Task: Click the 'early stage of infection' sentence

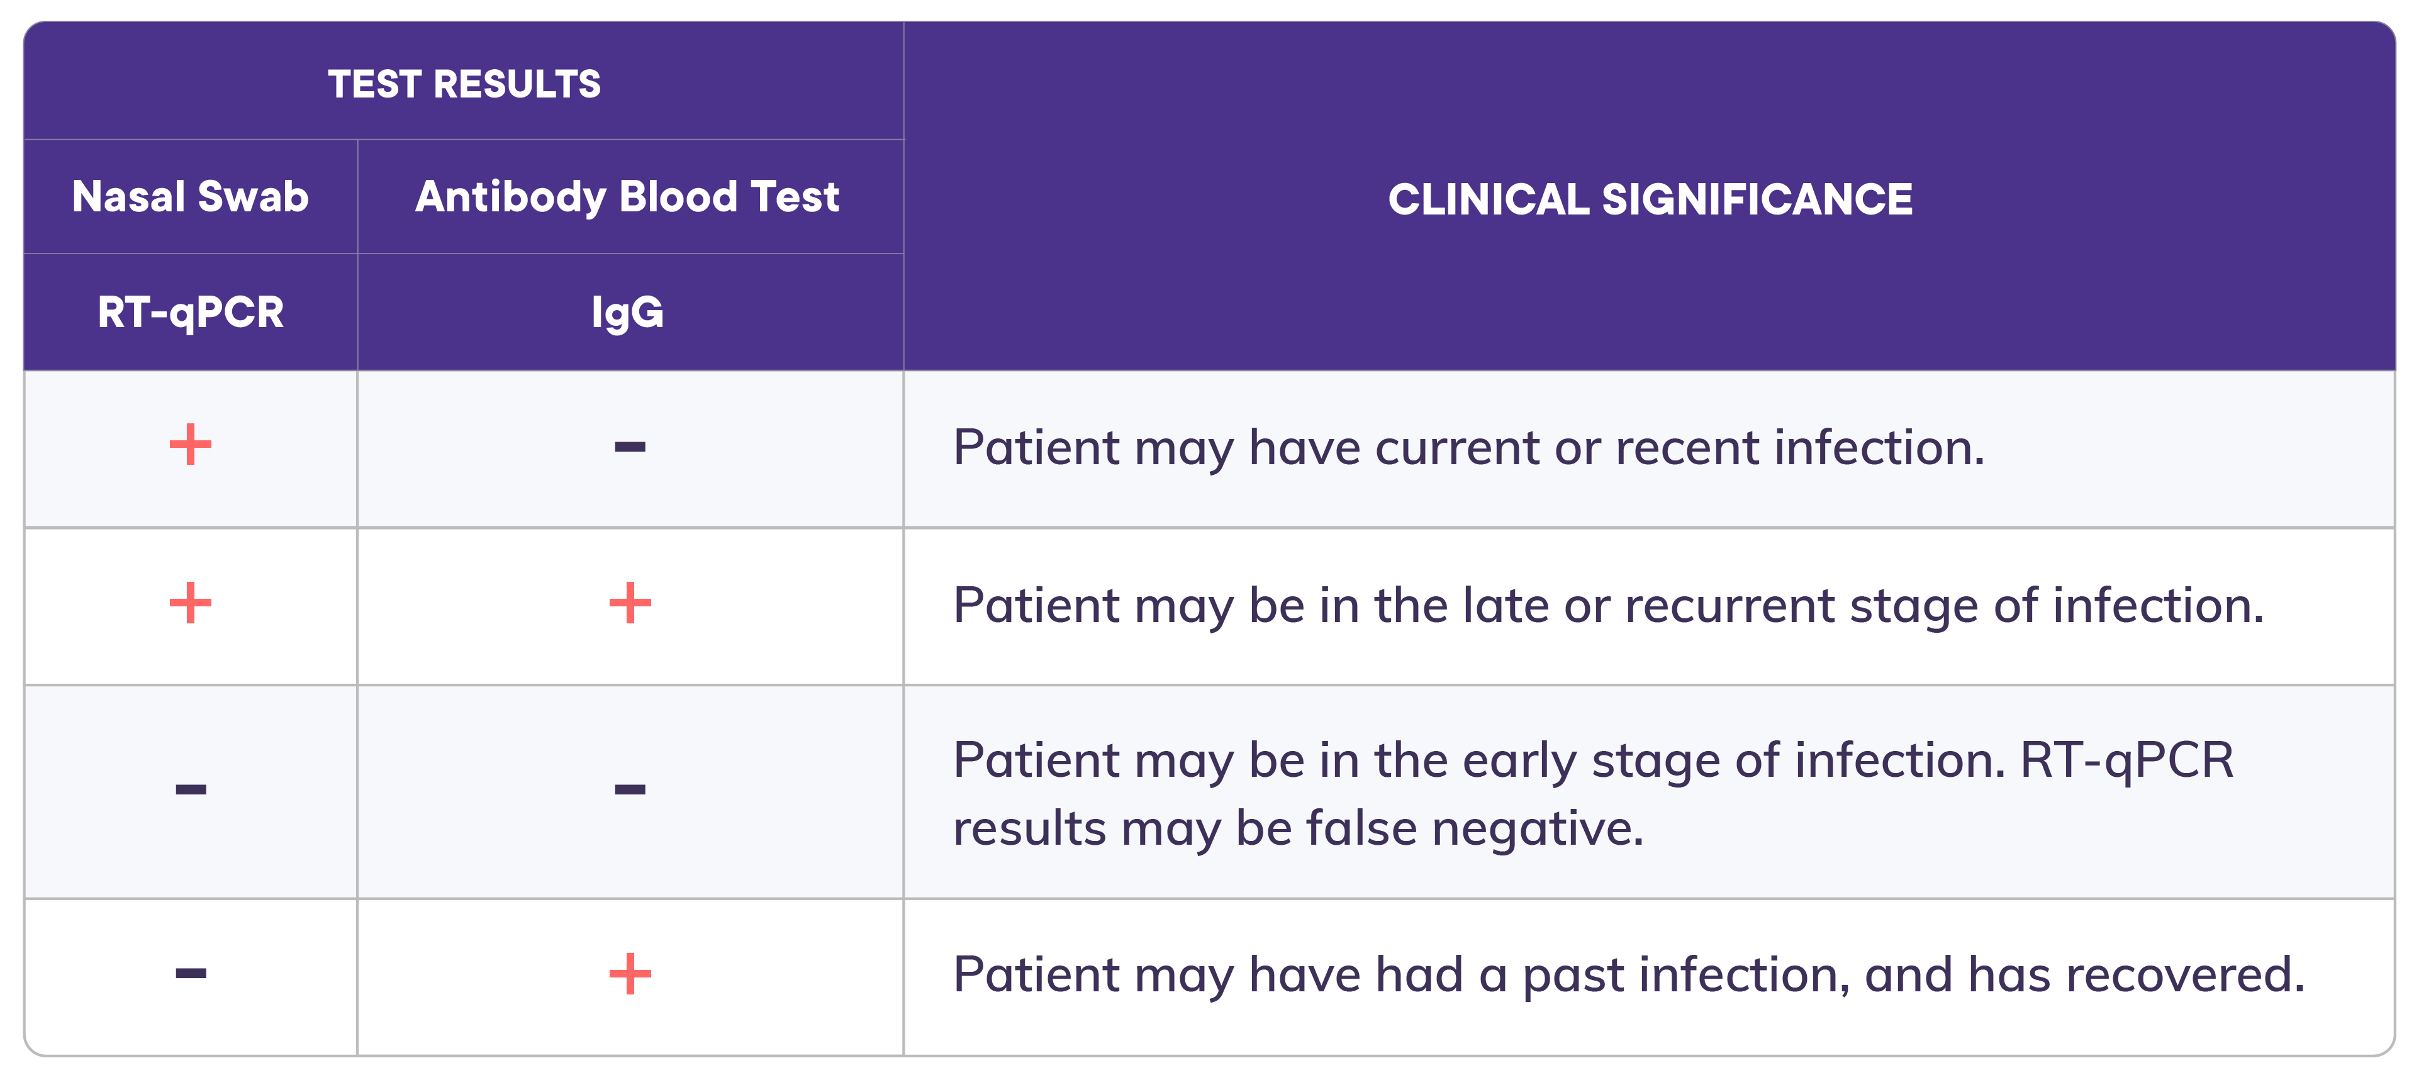Action: tap(1478, 760)
